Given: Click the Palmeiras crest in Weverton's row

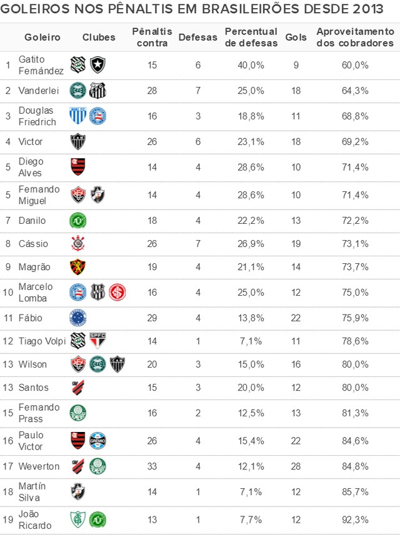Looking at the screenshot, I should [97, 466].
